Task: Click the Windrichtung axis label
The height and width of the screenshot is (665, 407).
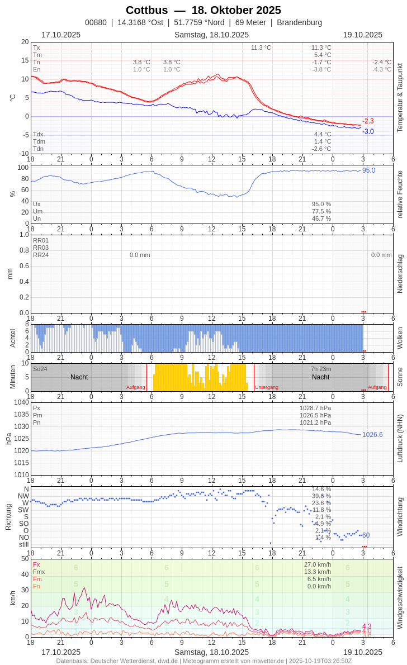Action: pyautogui.click(x=400, y=517)
